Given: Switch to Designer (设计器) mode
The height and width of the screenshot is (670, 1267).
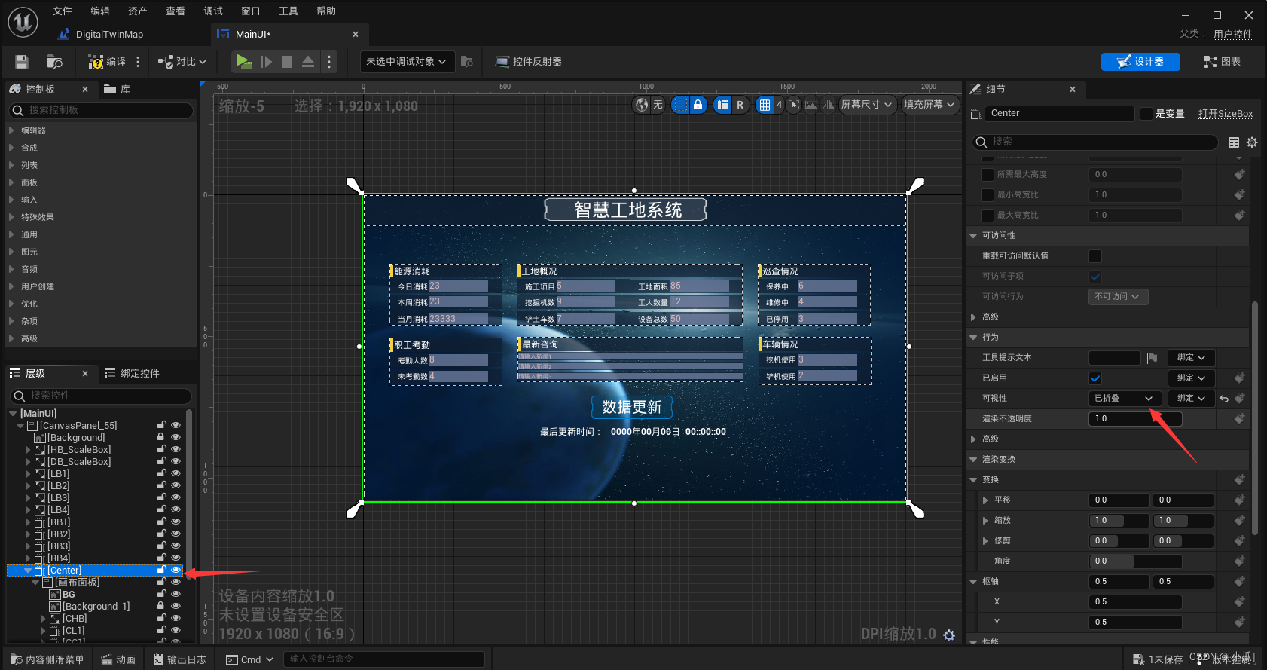Looking at the screenshot, I should 1140,62.
